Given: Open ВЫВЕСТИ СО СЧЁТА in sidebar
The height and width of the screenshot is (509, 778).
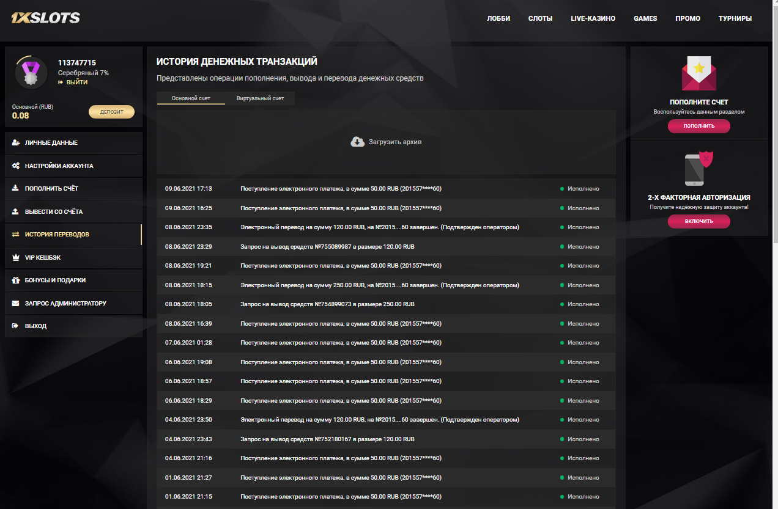Looking at the screenshot, I should pos(54,211).
